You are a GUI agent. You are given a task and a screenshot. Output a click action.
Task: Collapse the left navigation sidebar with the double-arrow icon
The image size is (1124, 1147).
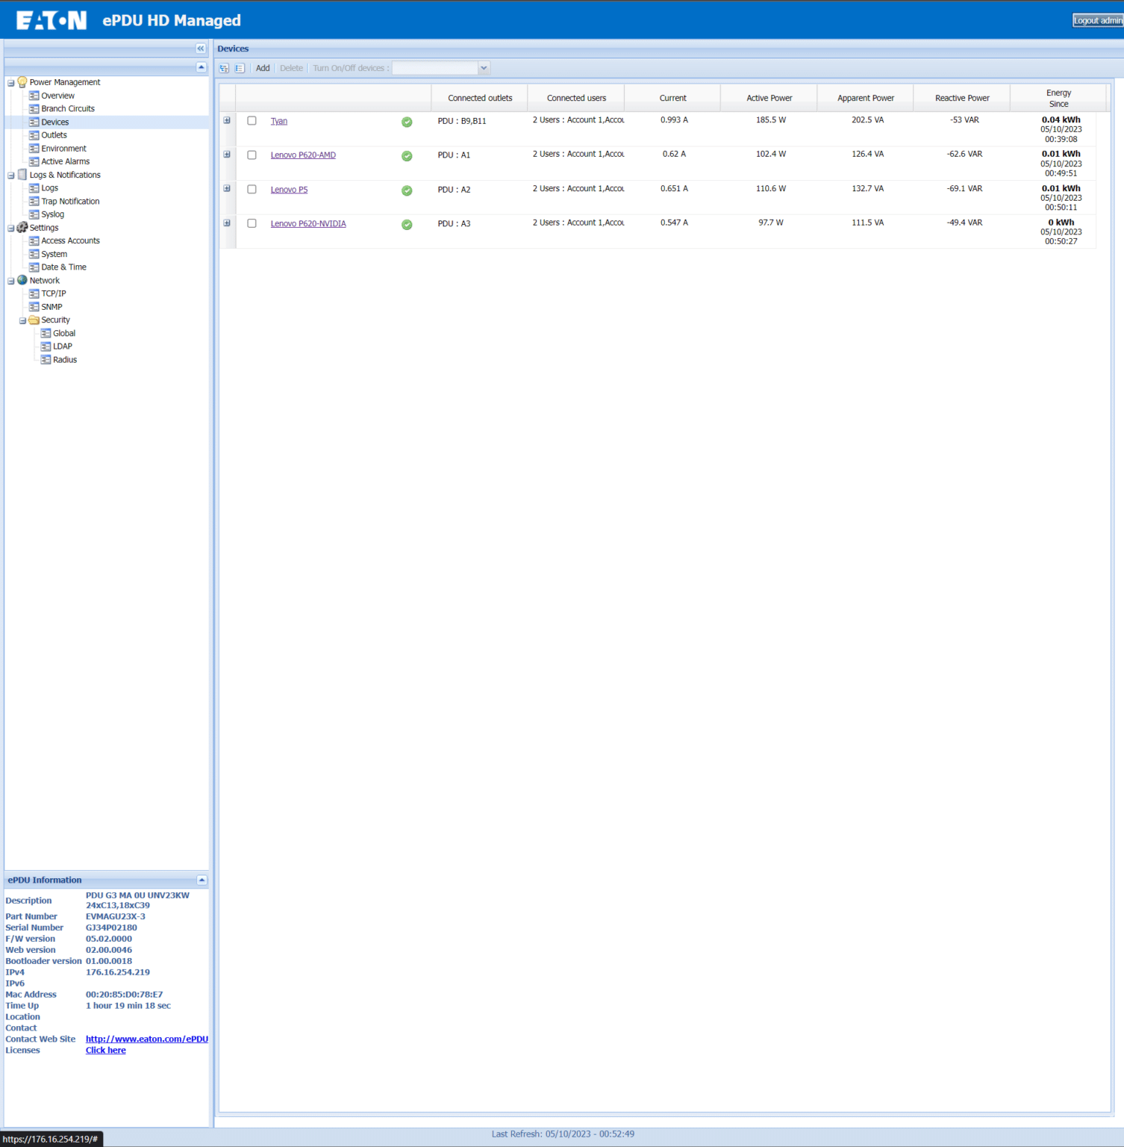tap(201, 49)
